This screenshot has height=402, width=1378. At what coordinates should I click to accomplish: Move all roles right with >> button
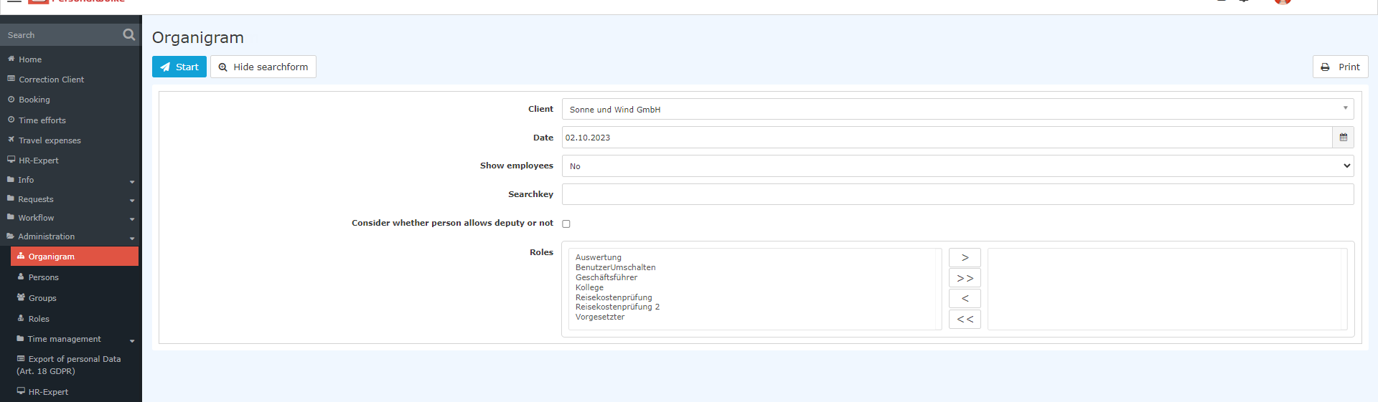click(965, 278)
